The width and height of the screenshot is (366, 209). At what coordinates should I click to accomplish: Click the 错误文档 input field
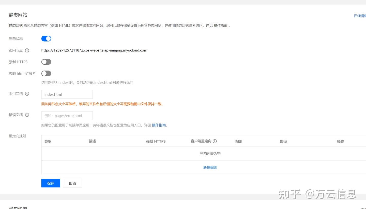(67, 115)
